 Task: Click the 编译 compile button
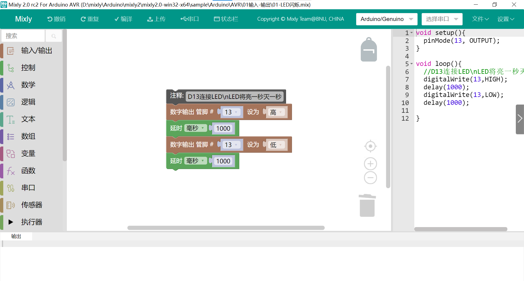pos(123,19)
